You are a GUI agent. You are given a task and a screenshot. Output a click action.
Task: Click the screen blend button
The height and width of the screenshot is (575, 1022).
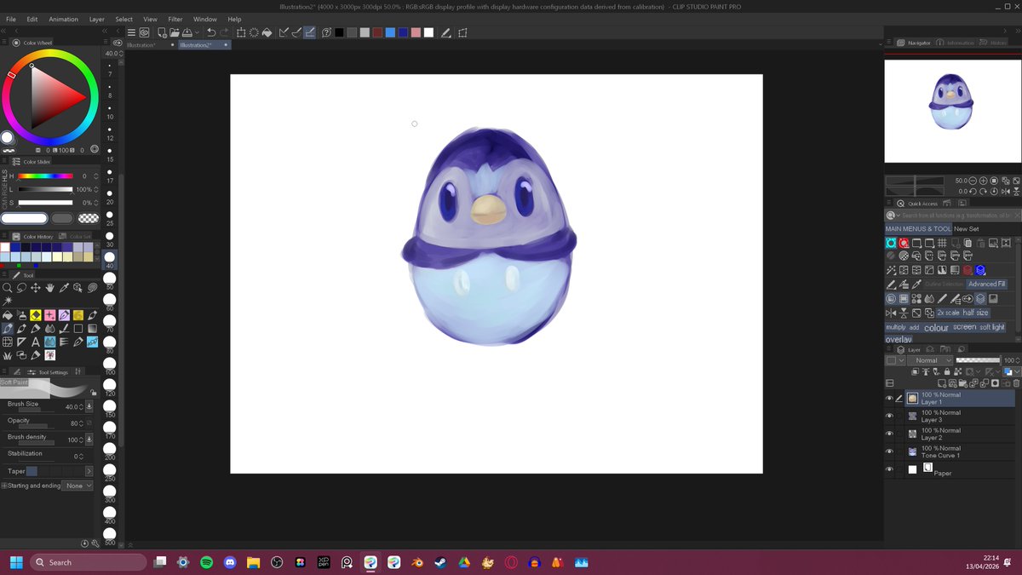point(964,327)
